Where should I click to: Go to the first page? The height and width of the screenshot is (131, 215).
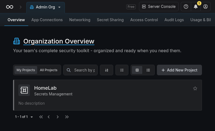[41, 117]
